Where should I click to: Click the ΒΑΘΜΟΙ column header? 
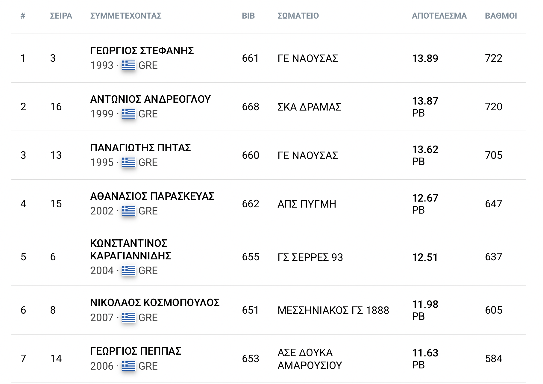click(x=501, y=16)
